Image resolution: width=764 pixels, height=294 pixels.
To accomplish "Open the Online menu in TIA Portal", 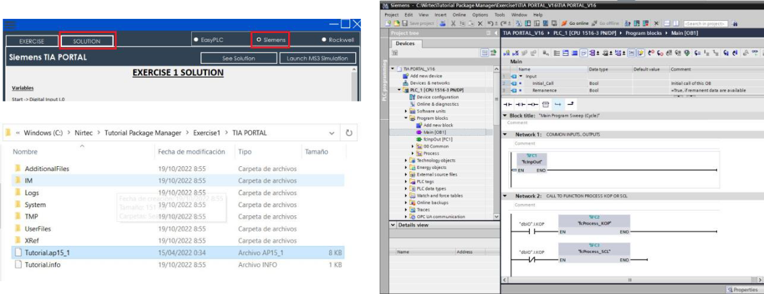I will [x=459, y=15].
